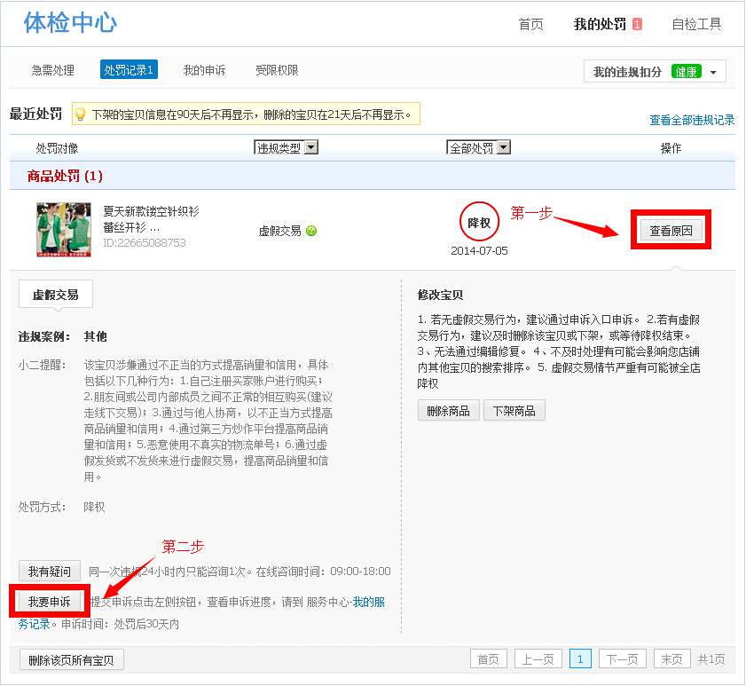
Task: Click the lightbulb tip icon
Action: click(80, 114)
